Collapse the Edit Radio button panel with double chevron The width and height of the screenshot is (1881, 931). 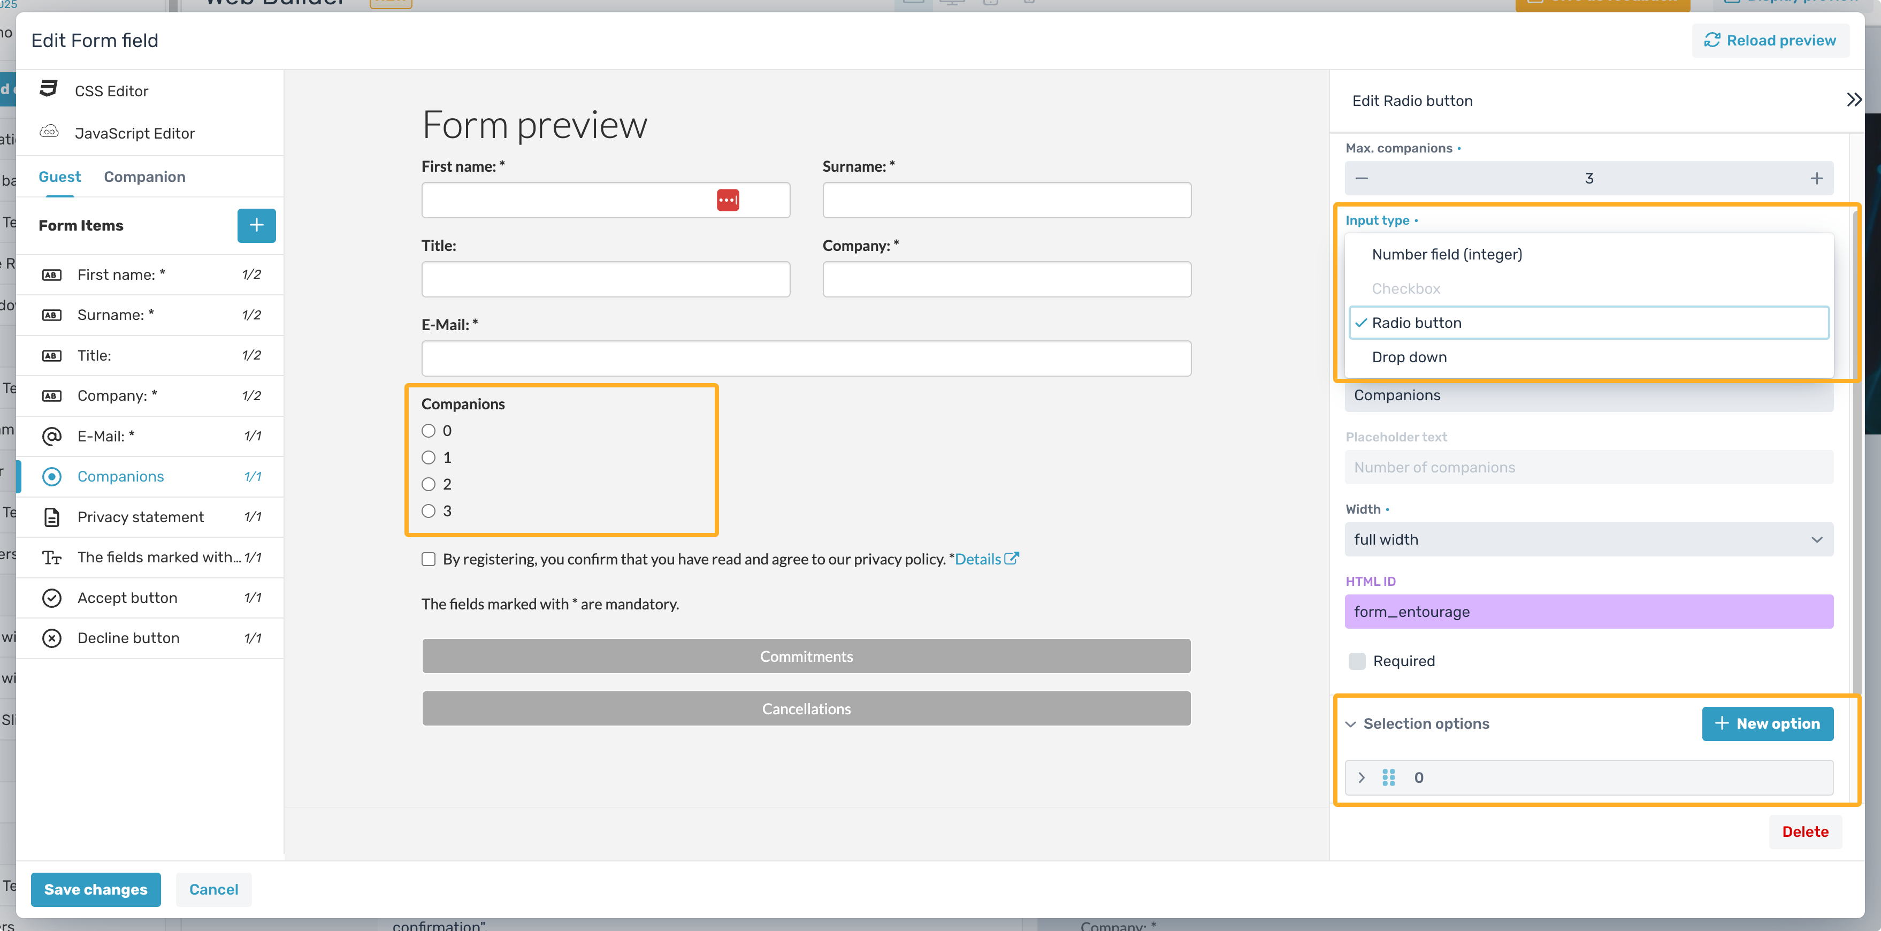pyautogui.click(x=1853, y=100)
